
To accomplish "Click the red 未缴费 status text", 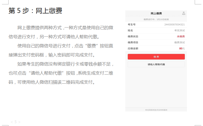I will pos(181,37).
